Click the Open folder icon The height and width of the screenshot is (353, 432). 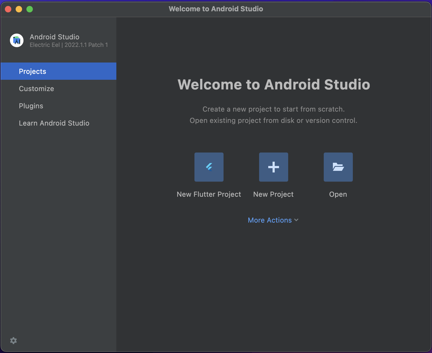(x=338, y=167)
